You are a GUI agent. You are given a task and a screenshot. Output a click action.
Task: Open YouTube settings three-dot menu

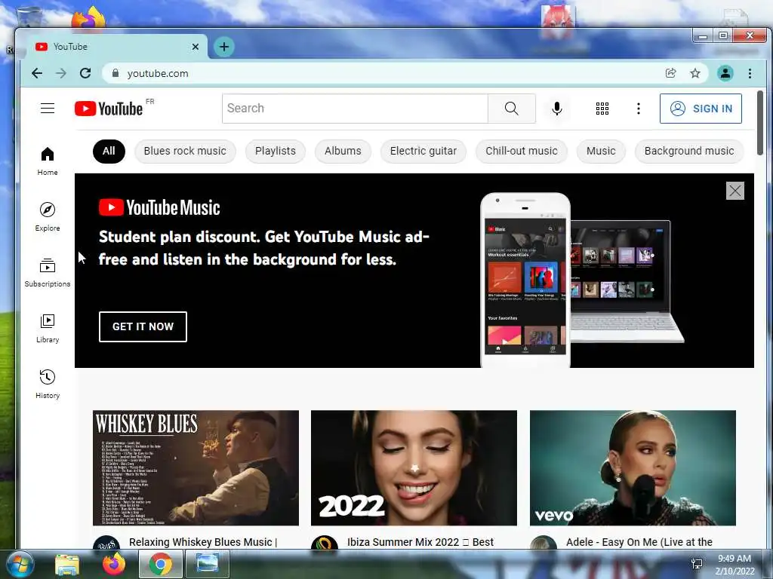(639, 109)
